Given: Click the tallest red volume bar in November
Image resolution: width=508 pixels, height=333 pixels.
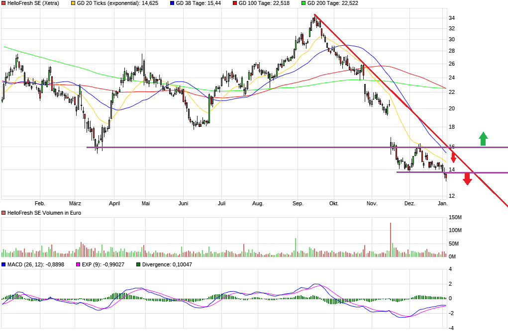Looking at the screenshot, I should click(391, 240).
